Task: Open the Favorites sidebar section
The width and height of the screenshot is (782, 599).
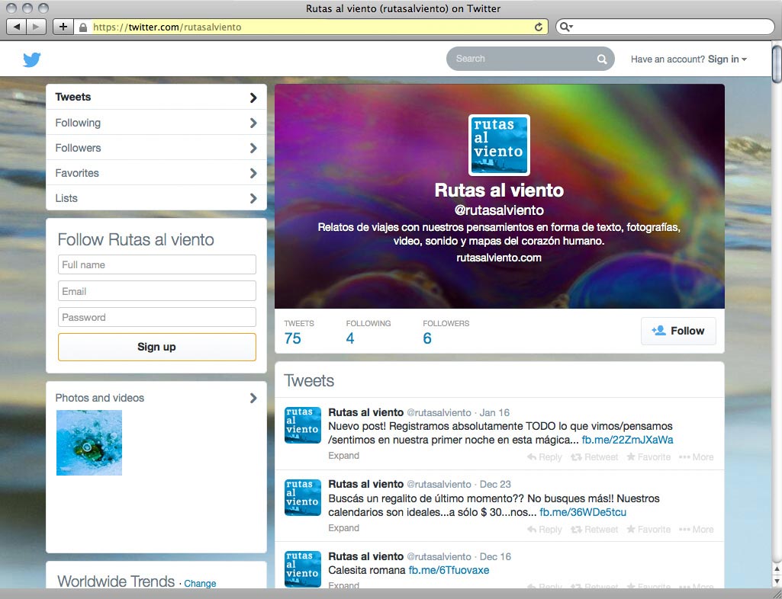Action: coord(156,173)
